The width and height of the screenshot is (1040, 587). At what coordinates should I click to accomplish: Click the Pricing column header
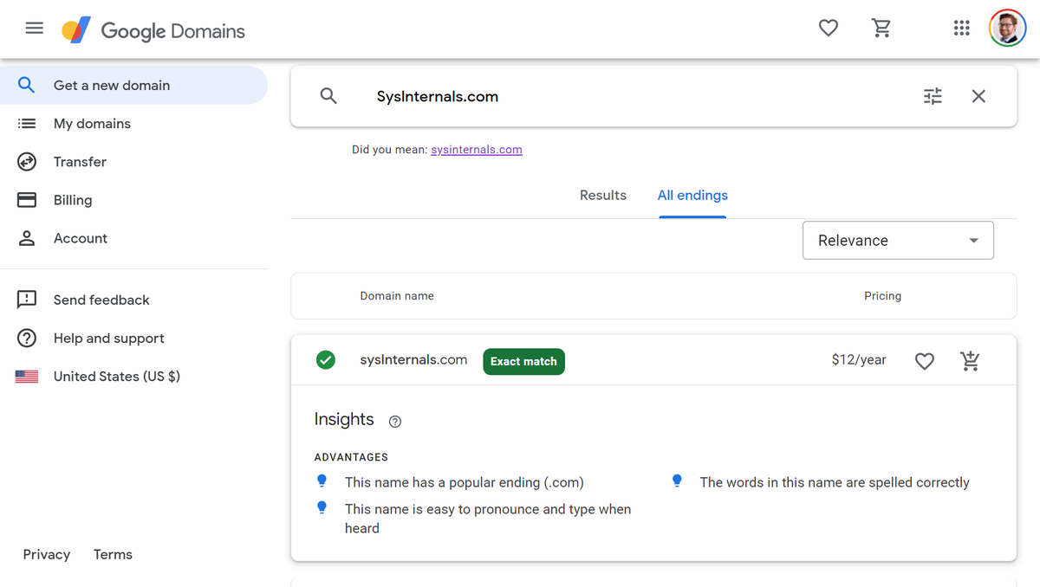click(x=882, y=296)
